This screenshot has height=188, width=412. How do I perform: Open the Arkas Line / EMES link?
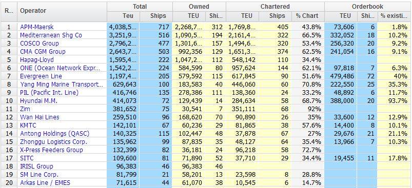click(45, 182)
